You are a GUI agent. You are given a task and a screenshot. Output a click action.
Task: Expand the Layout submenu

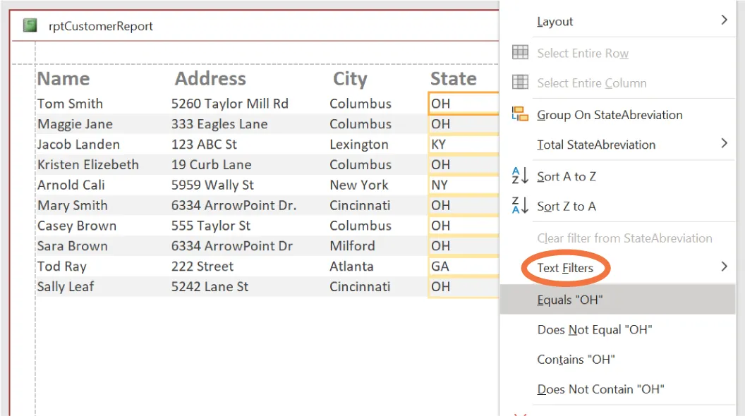coord(555,21)
